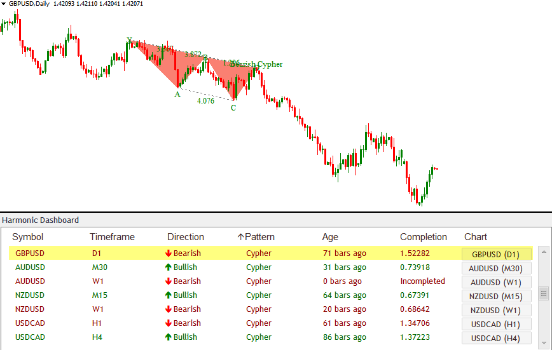Click the bullish arrow in USDCAD H4 row
Screen dimensions: 552x350
click(168, 337)
